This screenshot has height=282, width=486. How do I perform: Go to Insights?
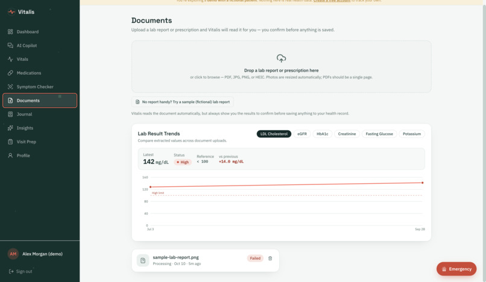(40, 128)
